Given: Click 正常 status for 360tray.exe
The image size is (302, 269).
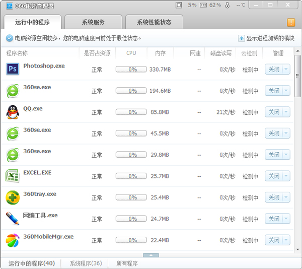Looking at the screenshot, I should click(x=97, y=197).
